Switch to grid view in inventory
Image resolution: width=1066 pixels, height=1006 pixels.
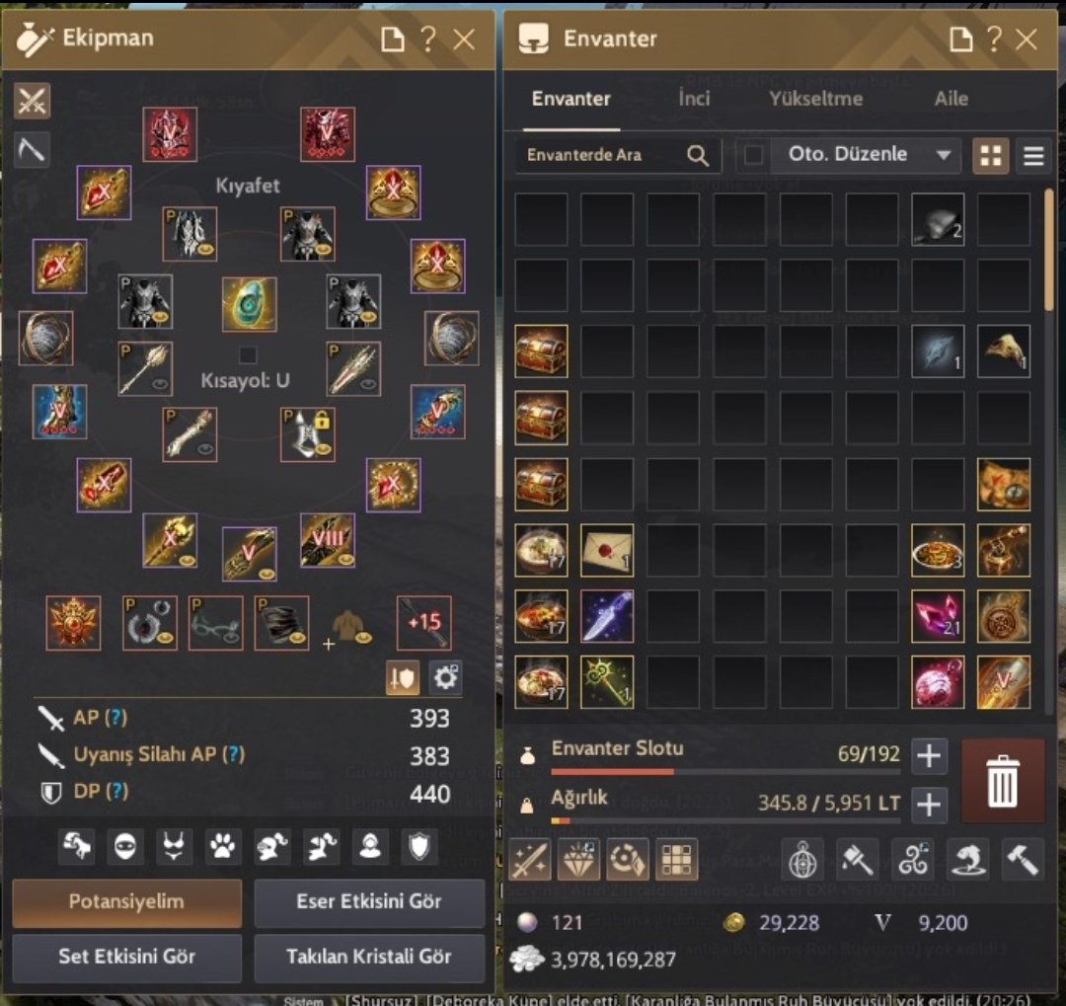click(991, 156)
